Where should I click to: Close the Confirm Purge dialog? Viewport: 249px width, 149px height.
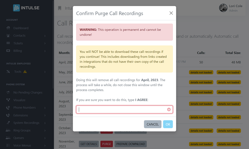click(x=171, y=13)
